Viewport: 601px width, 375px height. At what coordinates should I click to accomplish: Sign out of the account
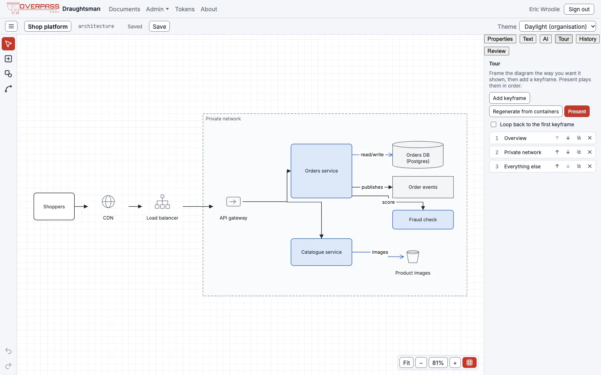tap(579, 9)
